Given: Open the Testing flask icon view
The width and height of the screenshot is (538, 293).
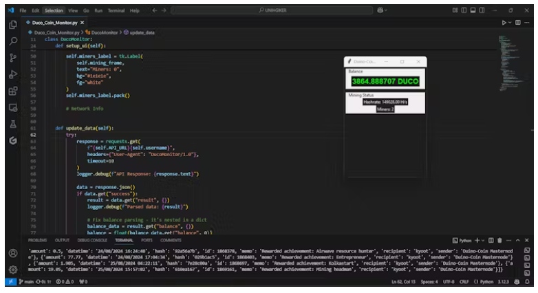Looking at the screenshot, I should 12,124.
